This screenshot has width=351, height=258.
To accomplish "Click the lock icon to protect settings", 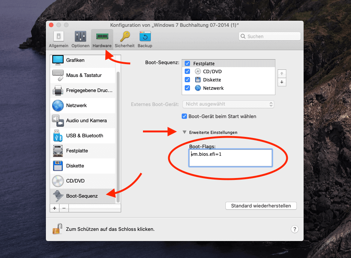I will pos(58,229).
